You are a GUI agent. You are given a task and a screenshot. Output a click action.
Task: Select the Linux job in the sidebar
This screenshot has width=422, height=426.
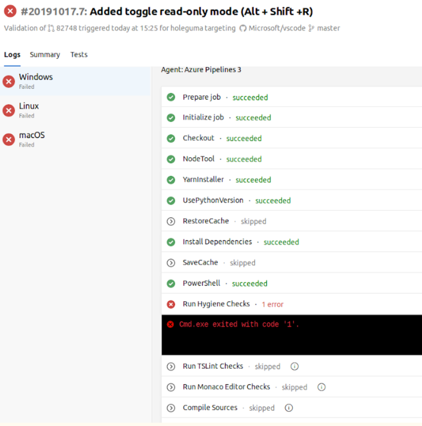(75, 110)
